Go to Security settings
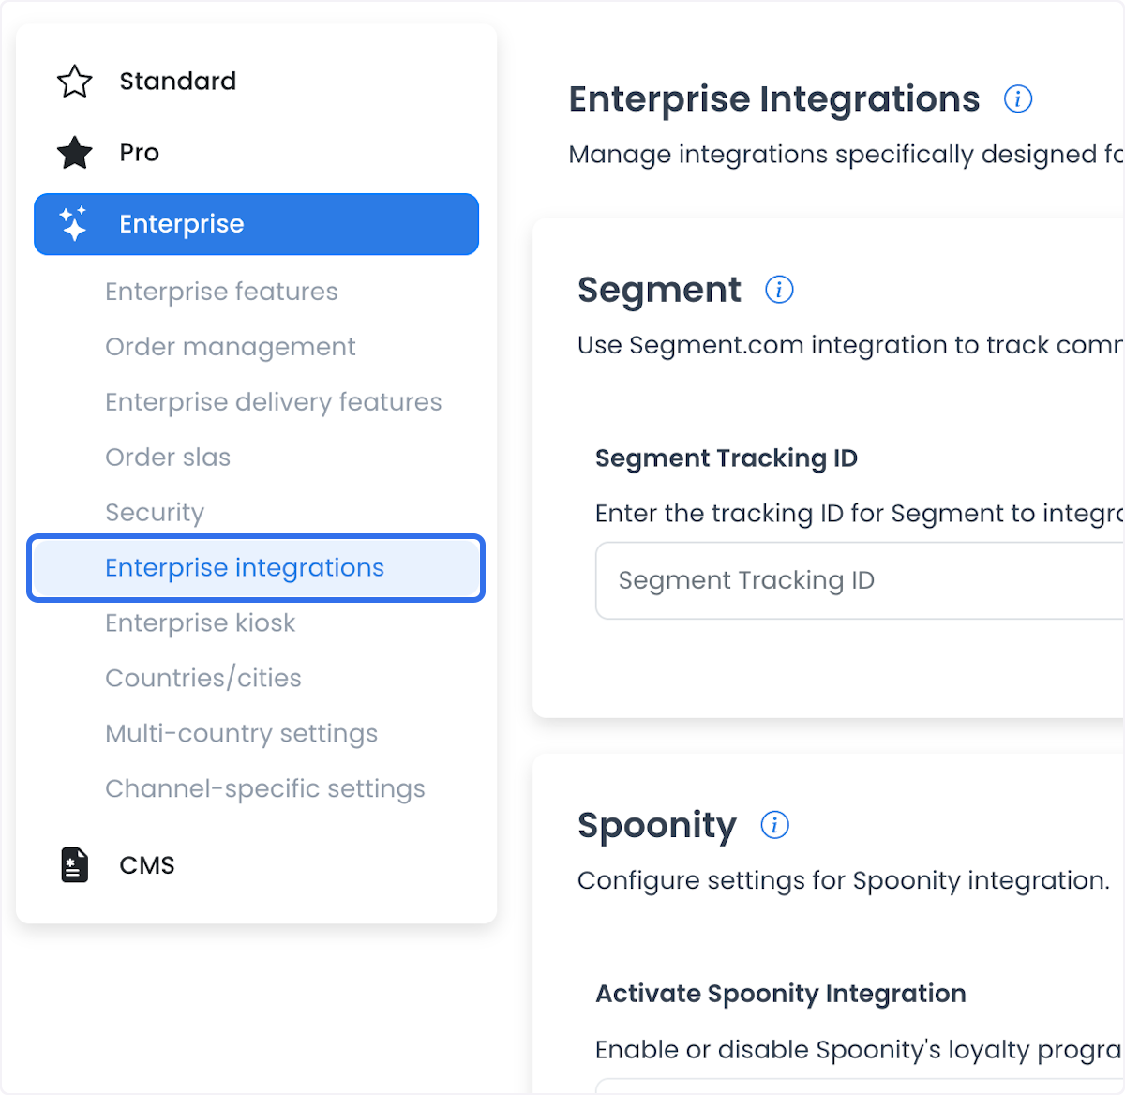Viewport: 1125px width, 1095px height. (x=155, y=513)
